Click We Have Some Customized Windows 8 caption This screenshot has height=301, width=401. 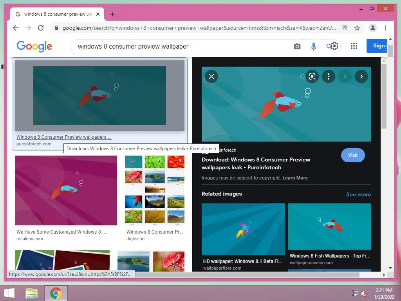click(61, 232)
